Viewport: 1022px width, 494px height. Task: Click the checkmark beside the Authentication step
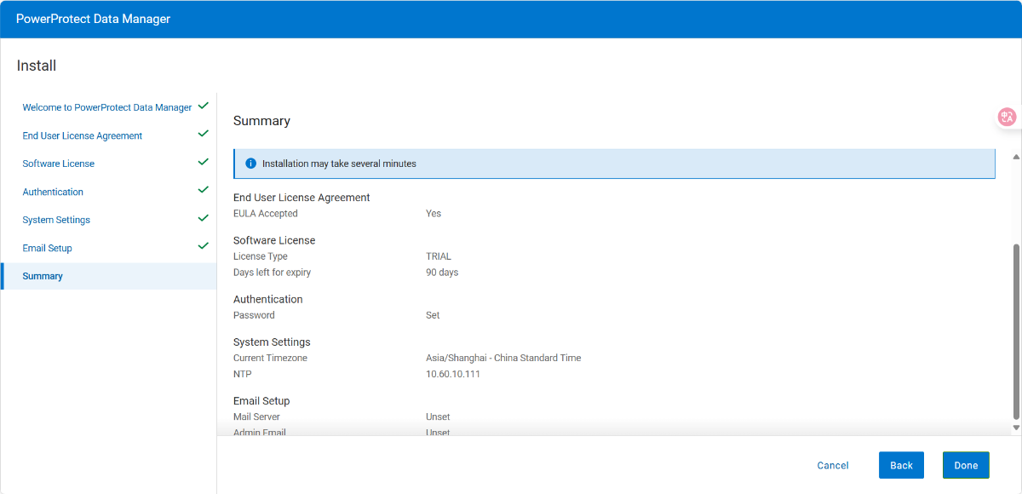pyautogui.click(x=203, y=190)
